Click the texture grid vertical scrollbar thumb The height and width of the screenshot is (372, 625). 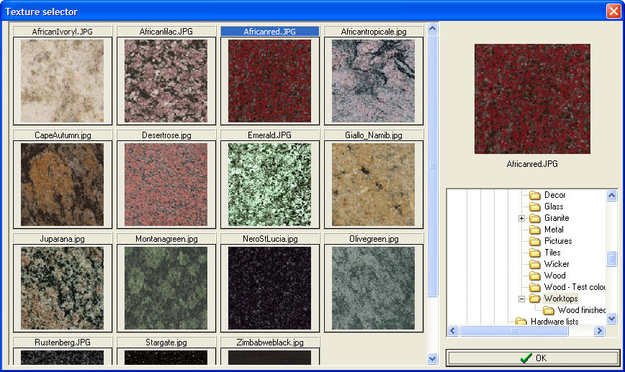[433, 165]
